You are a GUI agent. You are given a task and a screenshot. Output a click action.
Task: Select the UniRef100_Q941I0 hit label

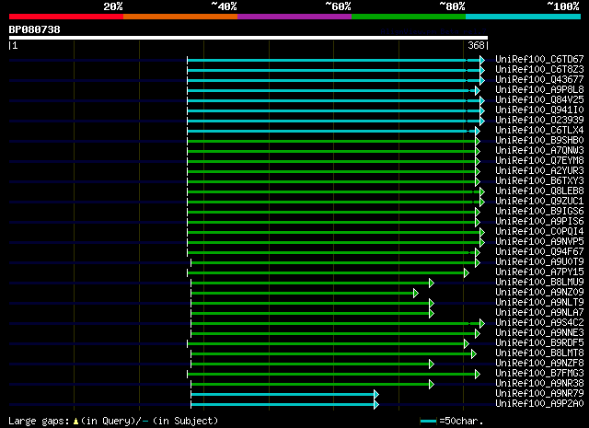pos(539,110)
